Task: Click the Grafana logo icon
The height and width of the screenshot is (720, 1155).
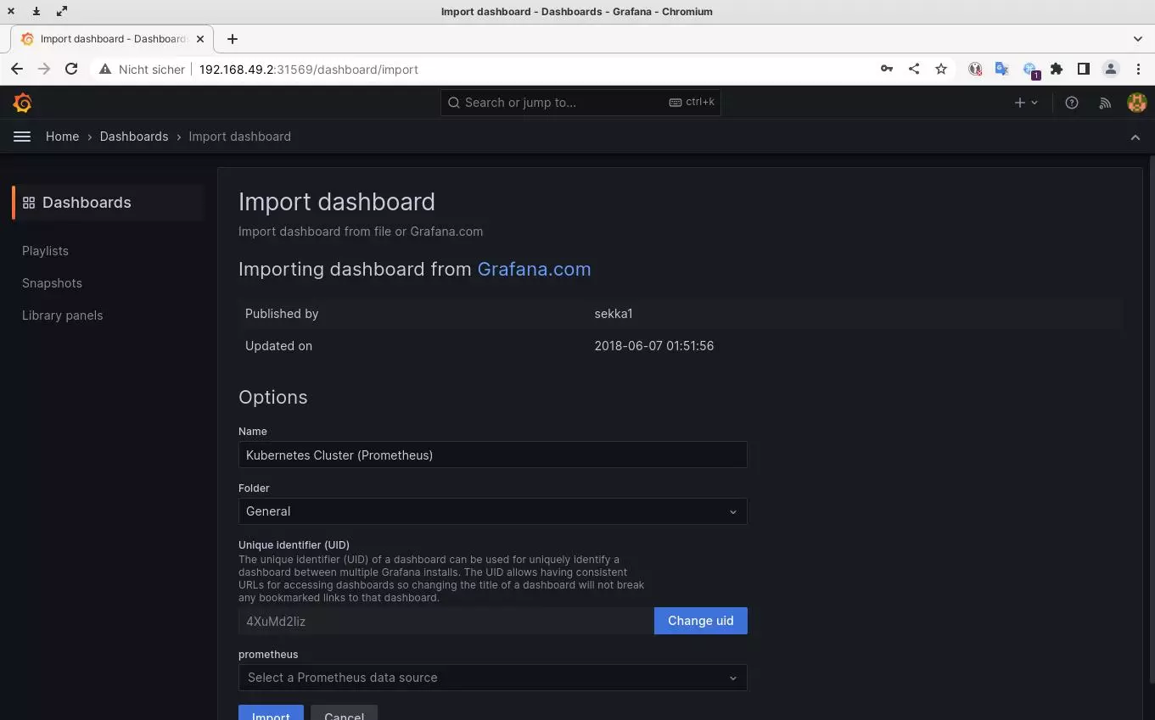Action: (23, 103)
